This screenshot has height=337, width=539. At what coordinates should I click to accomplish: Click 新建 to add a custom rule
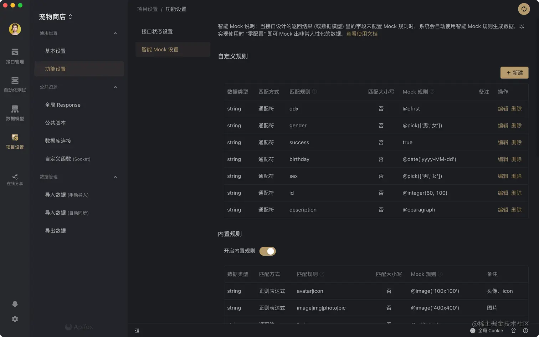click(x=514, y=72)
